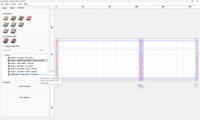
Task: Click the Save Toolpaths button
Action: coord(25,97)
